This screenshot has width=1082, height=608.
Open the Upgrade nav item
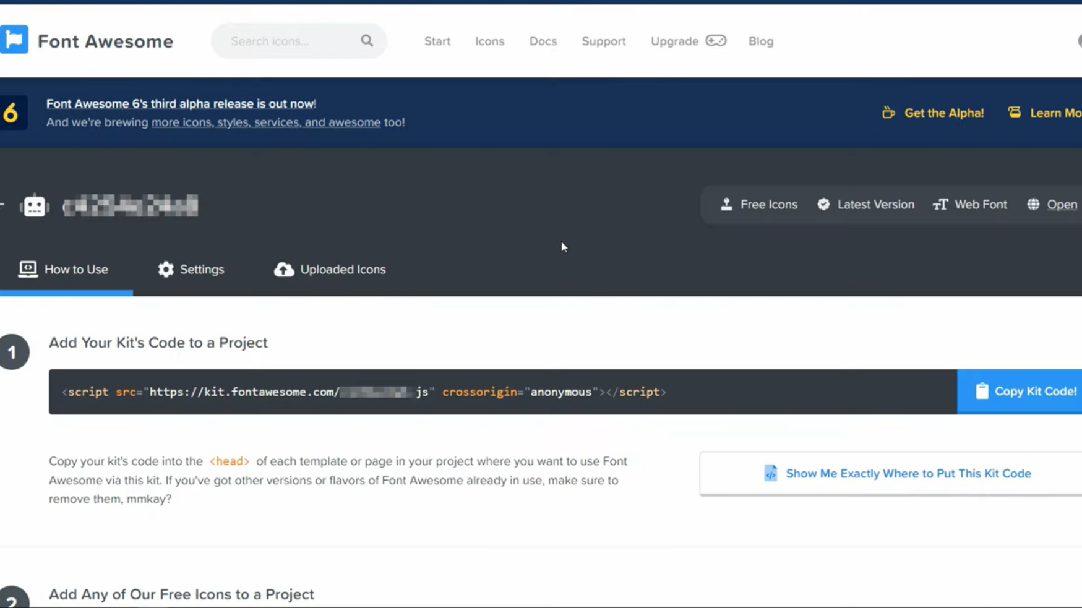pos(675,41)
